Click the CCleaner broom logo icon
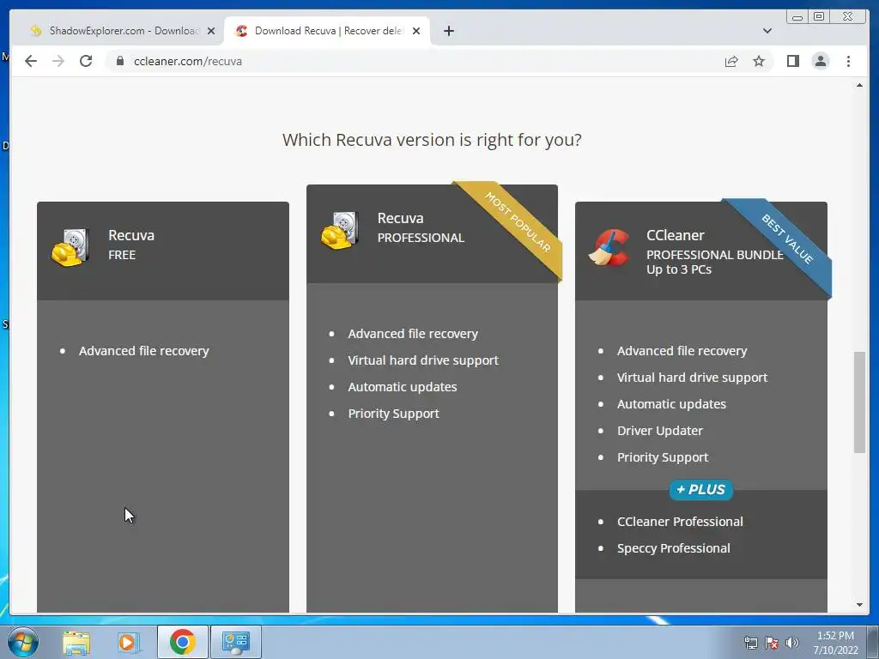879x659 pixels. [609, 247]
